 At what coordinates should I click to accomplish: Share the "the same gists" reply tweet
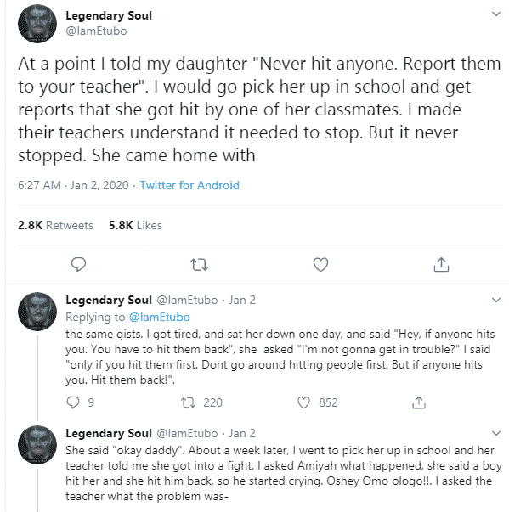click(x=419, y=402)
